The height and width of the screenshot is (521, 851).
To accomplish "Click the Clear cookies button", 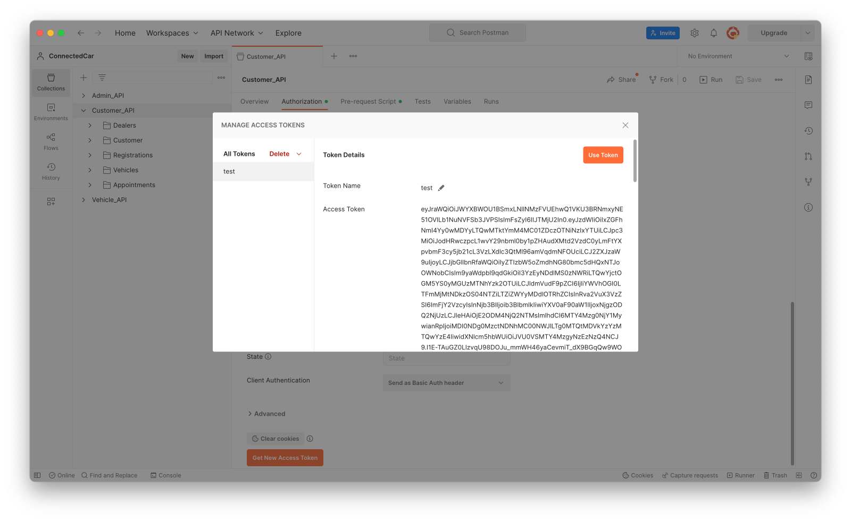I will tap(276, 439).
